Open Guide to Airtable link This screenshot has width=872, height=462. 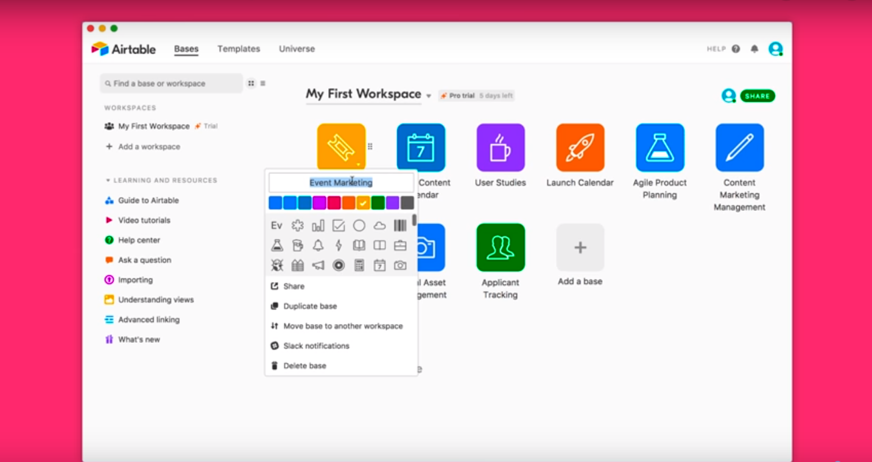[x=142, y=201]
